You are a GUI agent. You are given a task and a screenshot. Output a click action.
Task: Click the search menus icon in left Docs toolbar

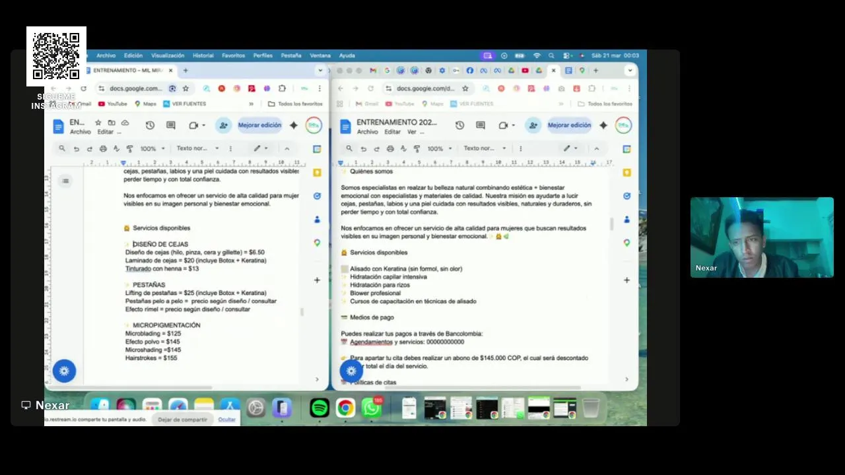62,148
